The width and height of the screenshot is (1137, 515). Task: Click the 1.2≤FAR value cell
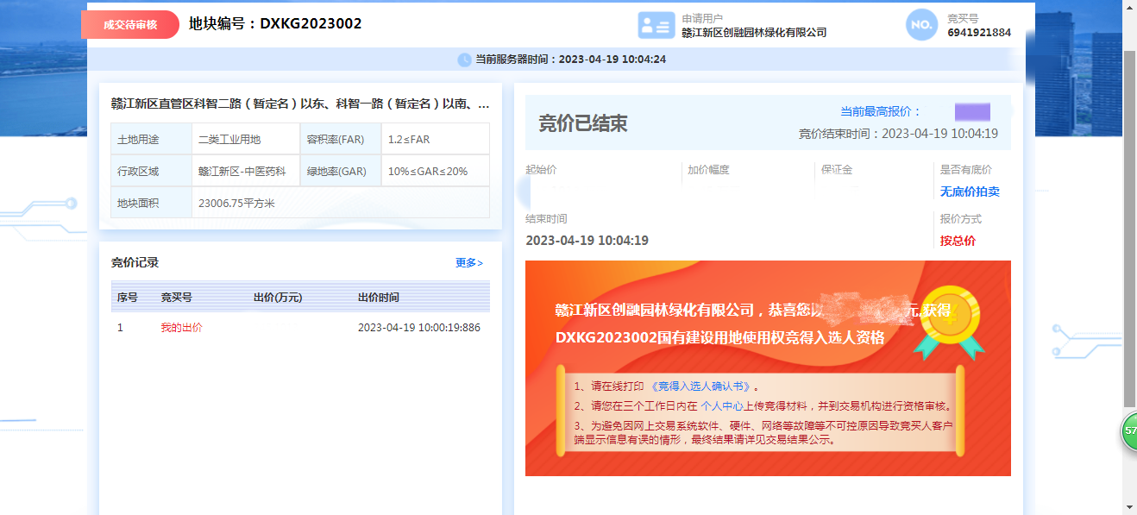pyautogui.click(x=436, y=139)
